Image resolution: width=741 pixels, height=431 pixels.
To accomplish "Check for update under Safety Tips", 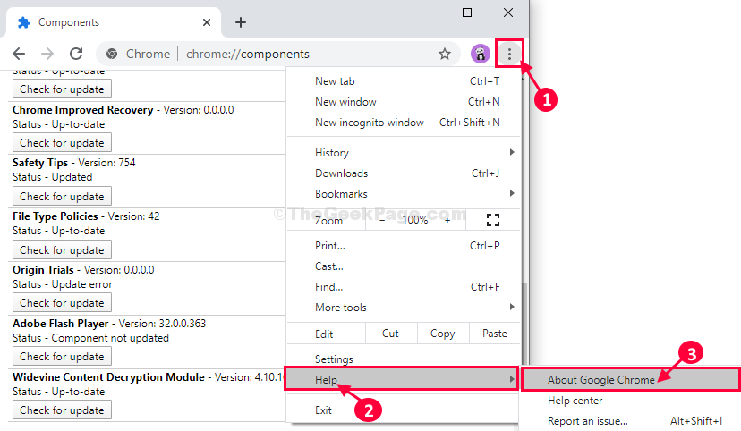I will 62,197.
